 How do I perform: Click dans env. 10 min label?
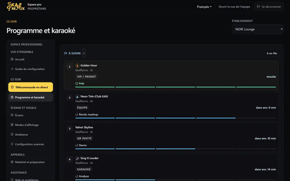pos(265,138)
